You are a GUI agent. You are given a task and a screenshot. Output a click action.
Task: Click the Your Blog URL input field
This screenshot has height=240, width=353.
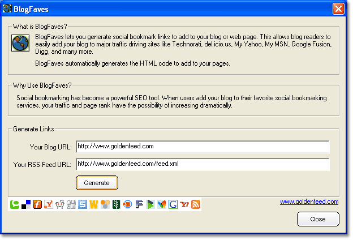pos(203,147)
